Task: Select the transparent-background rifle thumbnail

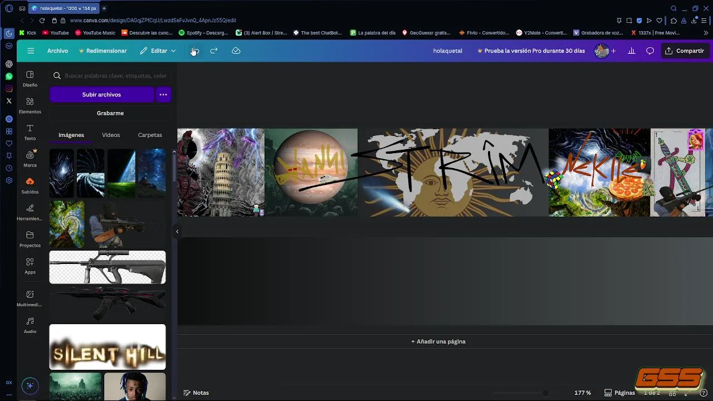Action: coord(108,267)
